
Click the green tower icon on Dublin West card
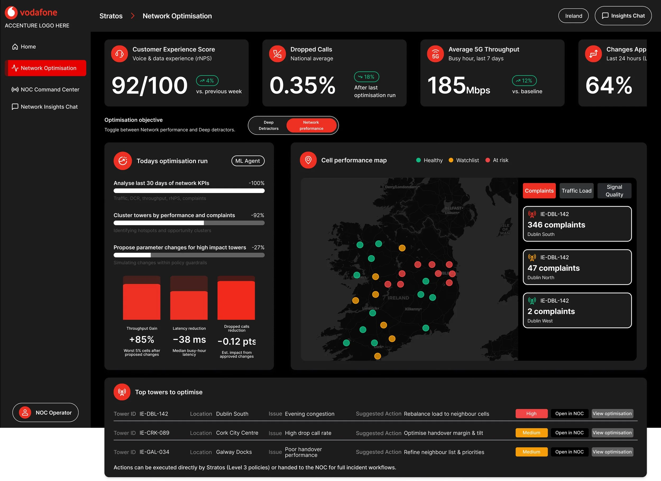[x=532, y=301]
